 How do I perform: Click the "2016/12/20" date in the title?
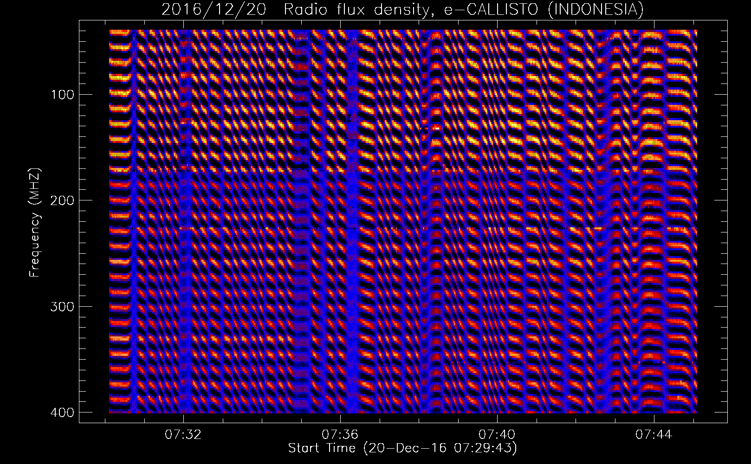pyautogui.click(x=214, y=9)
